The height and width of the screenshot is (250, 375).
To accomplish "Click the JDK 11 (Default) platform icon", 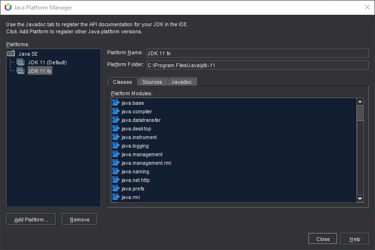I will coord(20,62).
